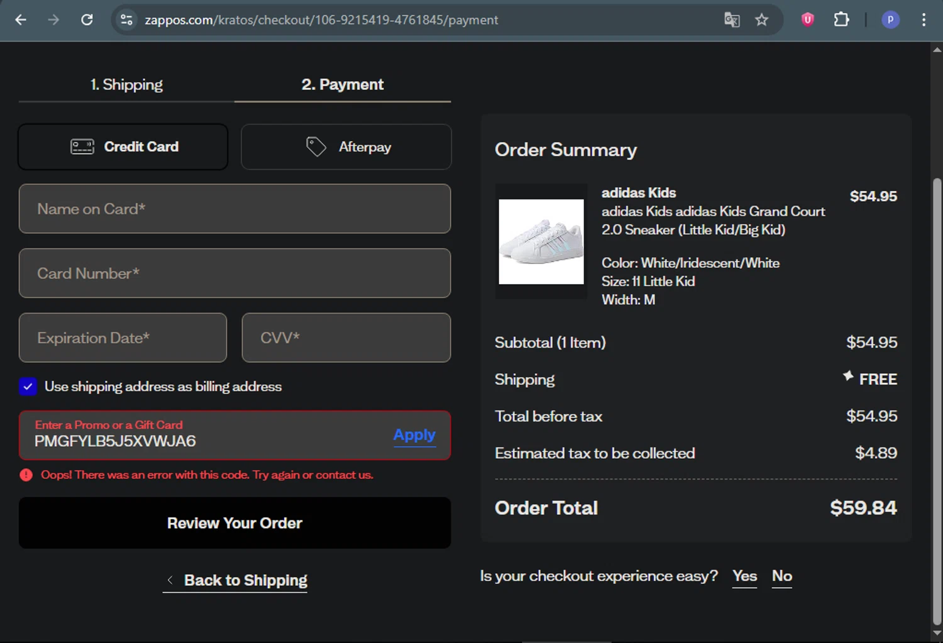The width and height of the screenshot is (943, 643).
Task: Click the promo error message text
Action: coord(207,475)
